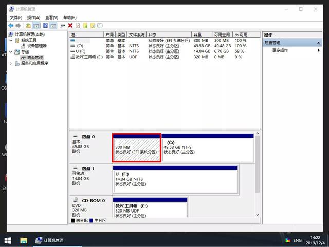Screen dimensions: 329x247
Task: Click the U (F:) 14.84 GB NTFS partition block
Action: (x=175, y=180)
